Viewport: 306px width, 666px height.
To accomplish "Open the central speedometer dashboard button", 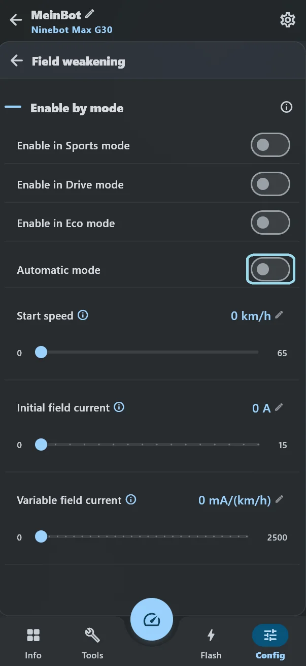I will click(x=152, y=619).
